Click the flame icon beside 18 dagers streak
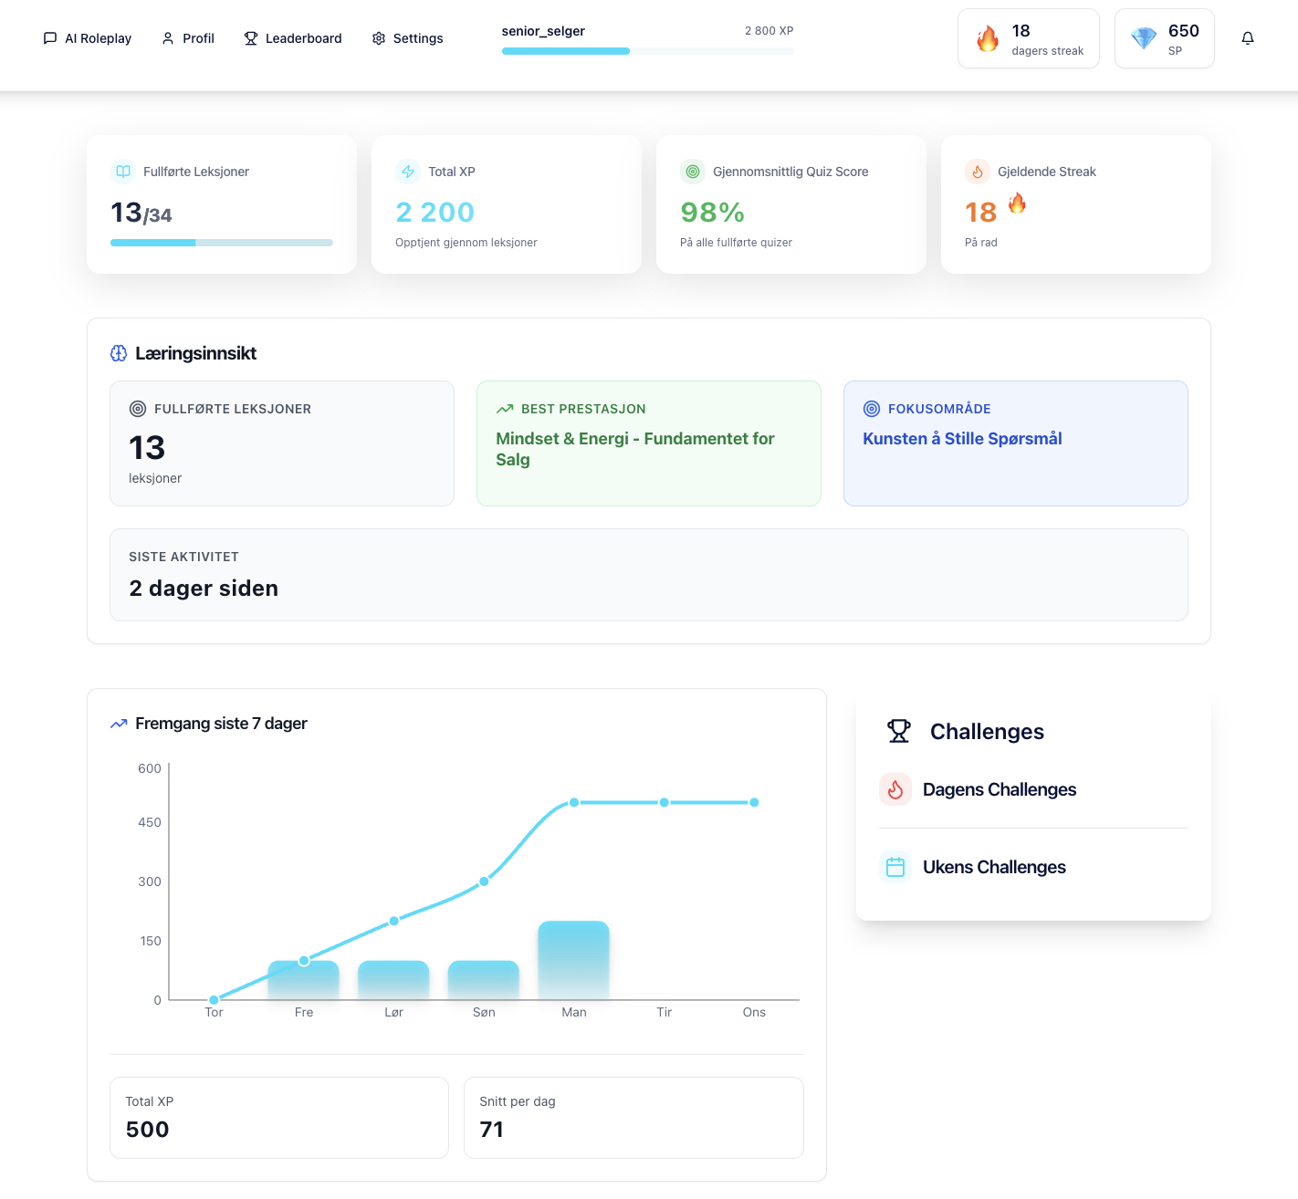This screenshot has height=1199, width=1298. tap(988, 38)
